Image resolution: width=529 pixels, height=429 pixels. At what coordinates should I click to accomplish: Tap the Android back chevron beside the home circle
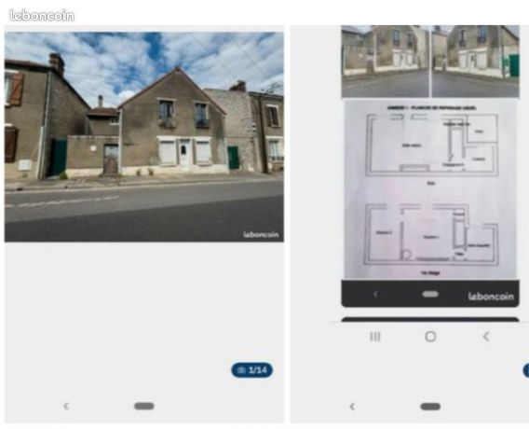click(486, 337)
